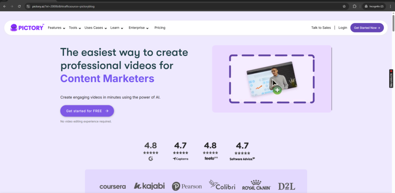Expand the Enterprise dropdown menu
The height and width of the screenshot is (193, 395).
point(138,28)
